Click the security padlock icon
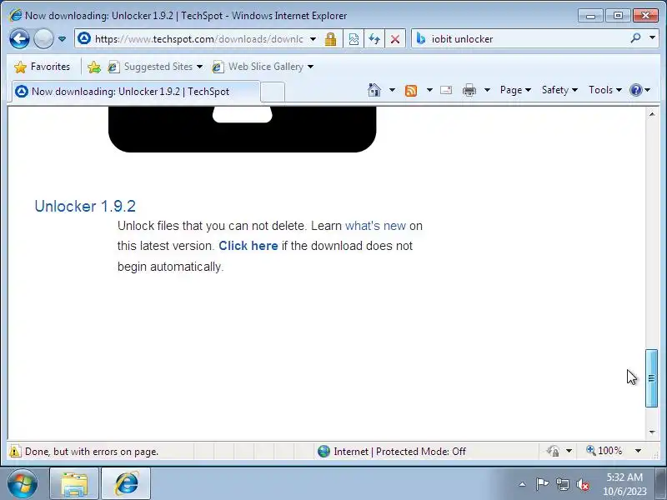 click(x=330, y=39)
